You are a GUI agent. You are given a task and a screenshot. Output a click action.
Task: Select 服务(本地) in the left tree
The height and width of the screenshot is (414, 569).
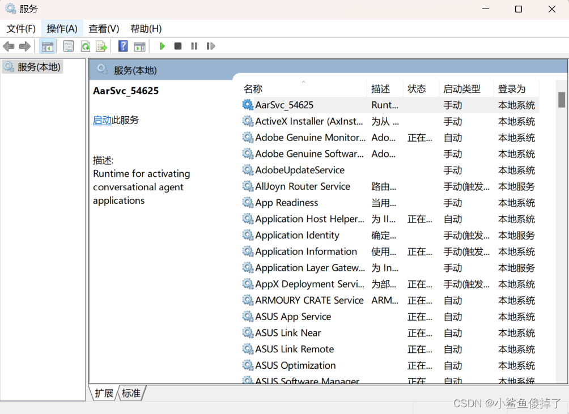coord(39,67)
